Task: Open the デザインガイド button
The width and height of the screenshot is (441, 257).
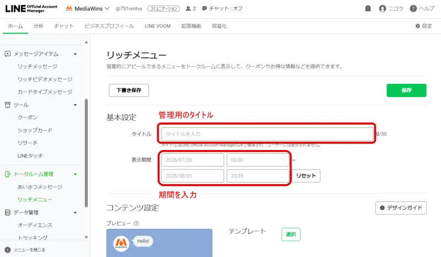Action: pos(401,208)
